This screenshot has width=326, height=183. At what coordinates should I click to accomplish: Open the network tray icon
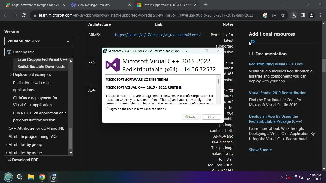(x=294, y=177)
